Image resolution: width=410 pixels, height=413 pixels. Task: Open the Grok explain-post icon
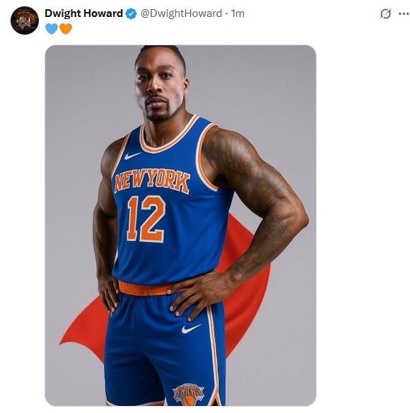point(385,13)
